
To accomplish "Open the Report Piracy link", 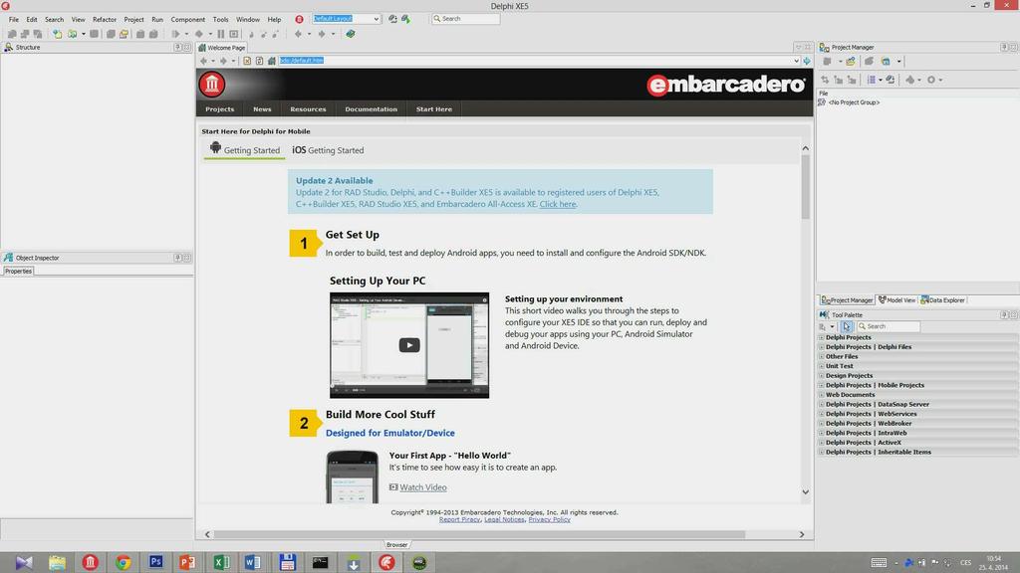I will tap(459, 519).
